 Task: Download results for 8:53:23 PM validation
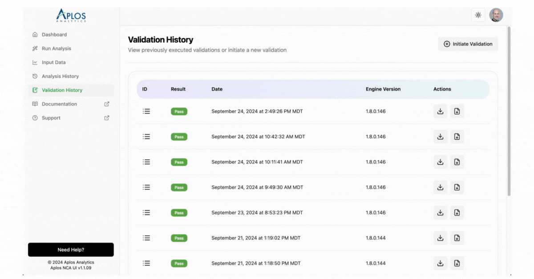441,212
